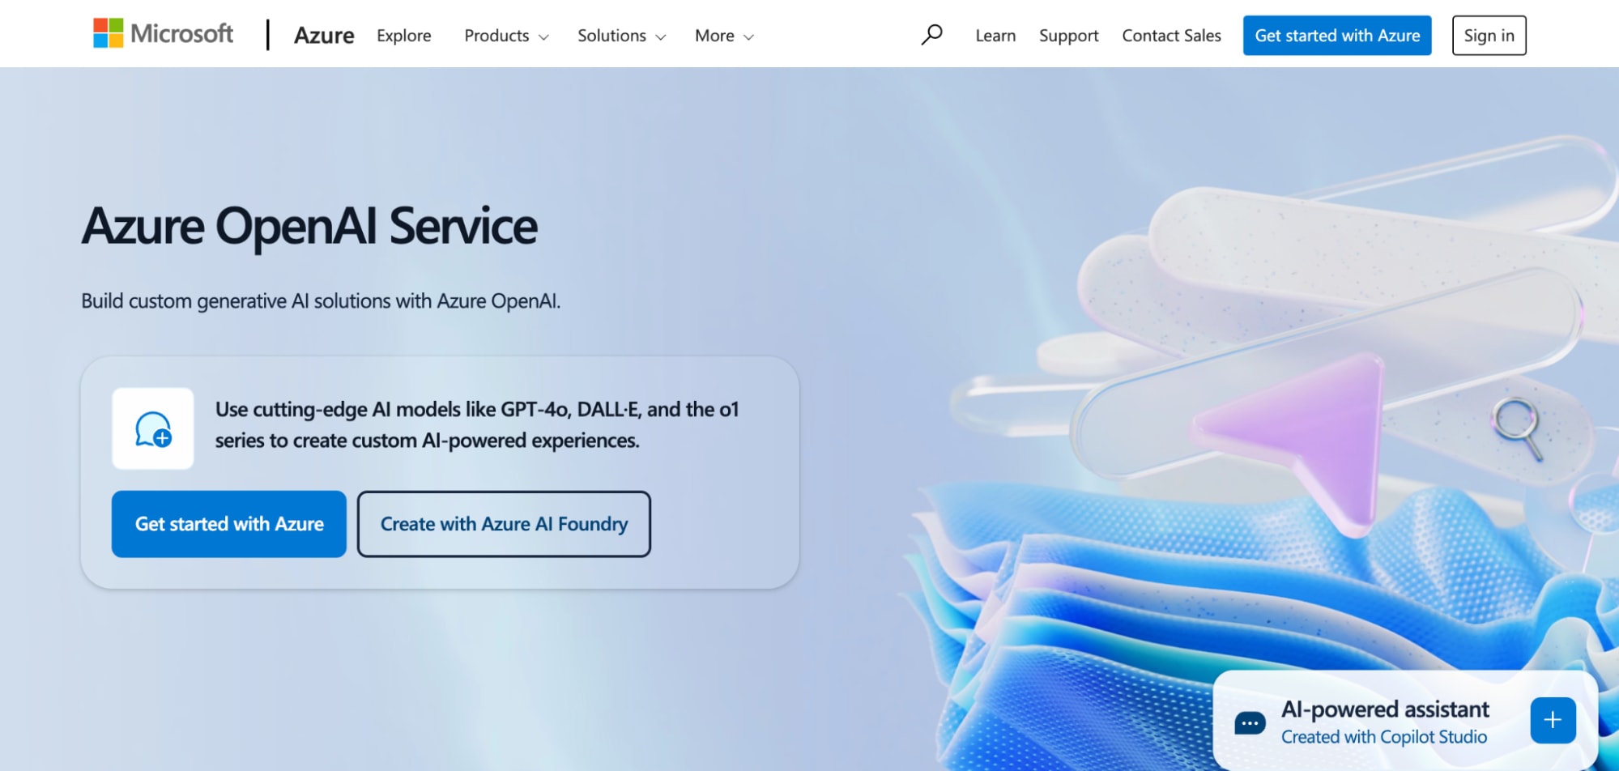Viewport: 1619px width, 771px height.
Task: Expand the Solutions dropdown
Action: tap(621, 36)
